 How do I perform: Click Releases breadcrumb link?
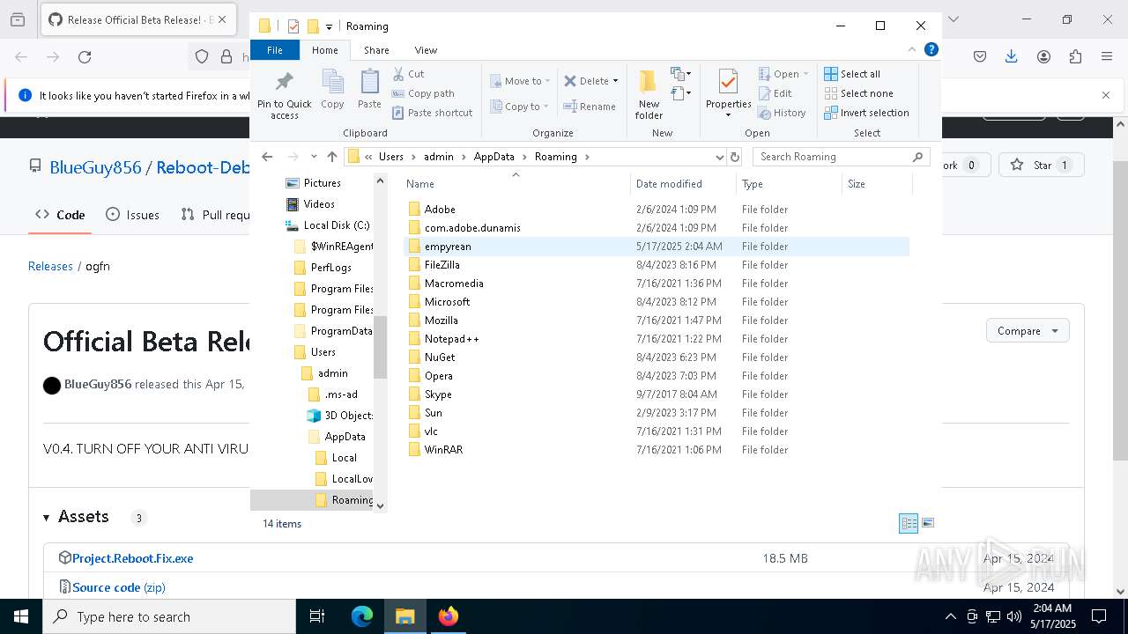(x=50, y=266)
